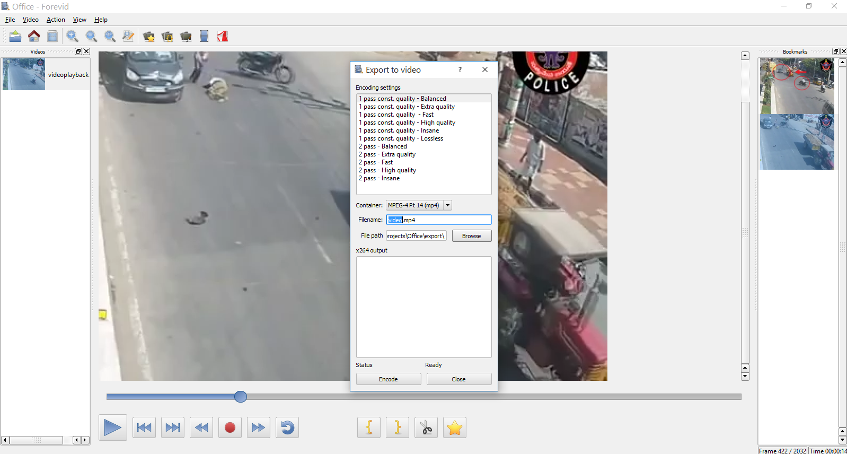Click the Browse button
The height and width of the screenshot is (454, 847).
pos(471,236)
